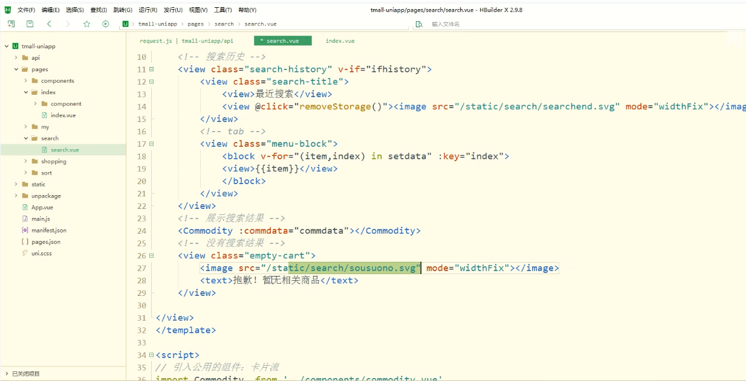Click the Vue icon beside App.vue

[x=25, y=207]
